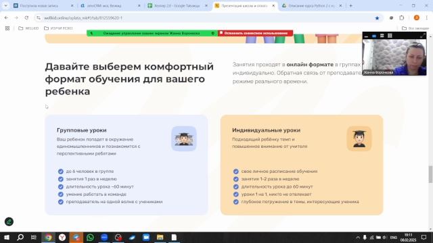Click "преподаватель на одной волне" row
Image resolution: width=433 pixels, height=243 pixels.
click(x=110, y=202)
